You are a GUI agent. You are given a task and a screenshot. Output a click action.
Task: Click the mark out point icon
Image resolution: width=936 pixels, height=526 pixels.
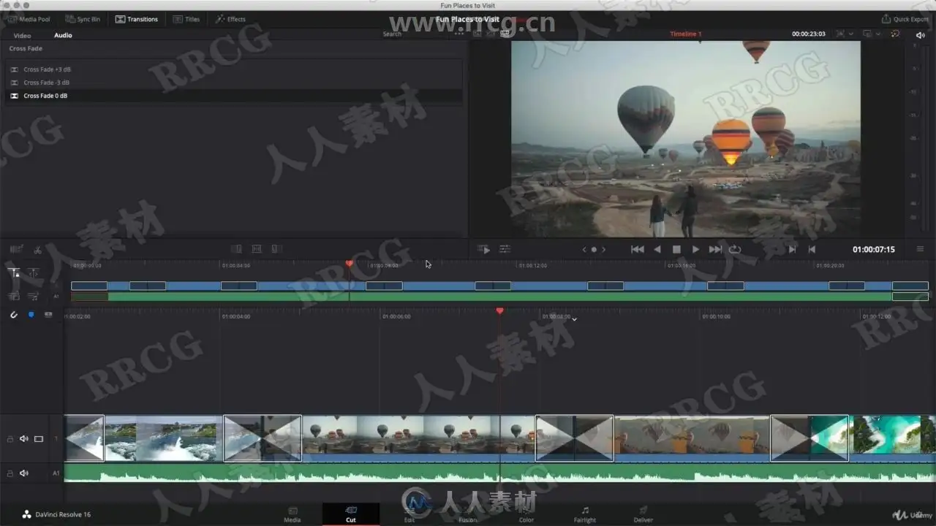click(x=812, y=249)
